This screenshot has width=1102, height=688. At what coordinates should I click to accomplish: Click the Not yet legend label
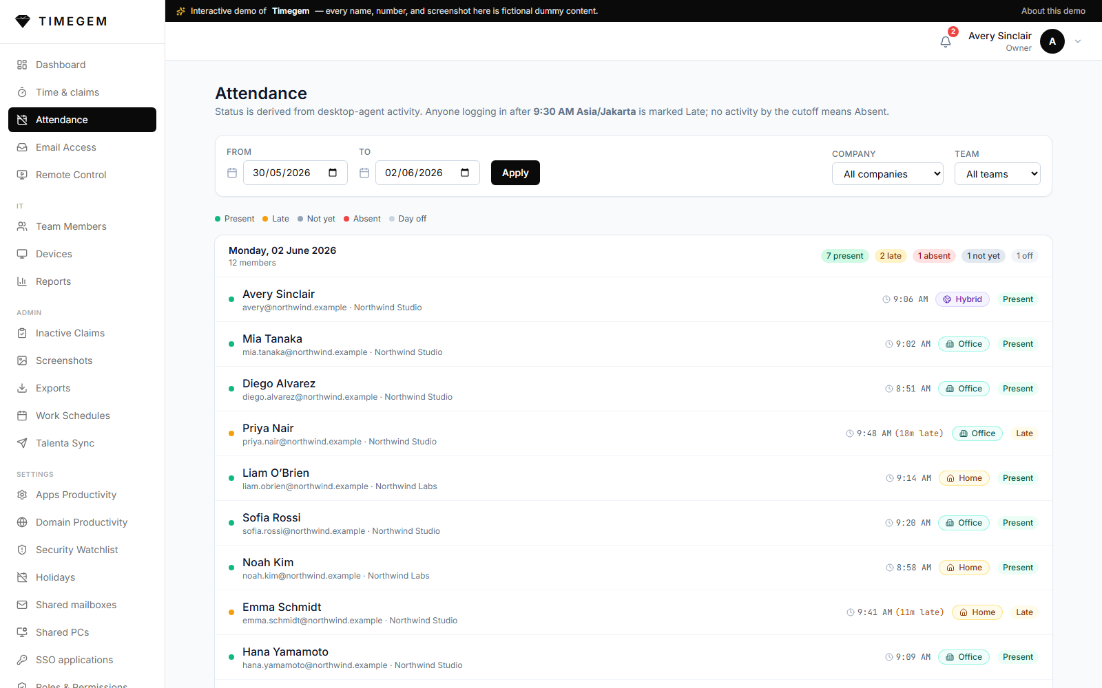(321, 219)
